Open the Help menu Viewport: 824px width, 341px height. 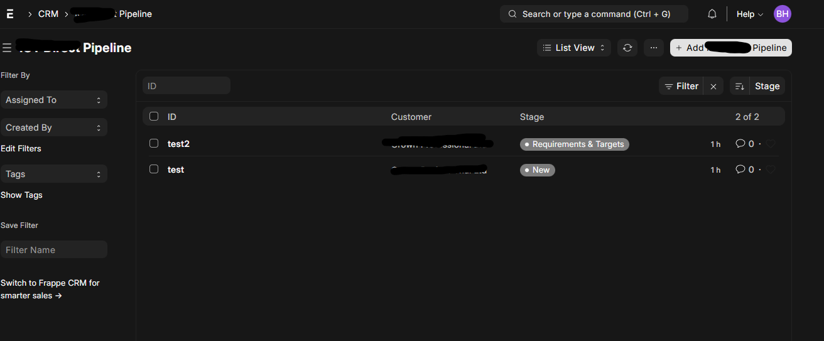click(749, 14)
